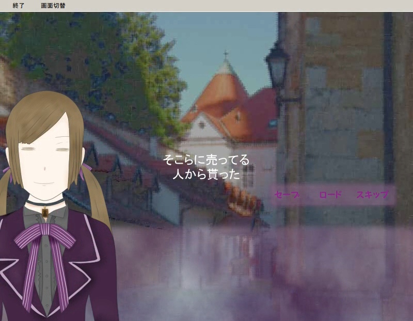Advance dialogue by clicking そこらに売ってる text

(206, 160)
